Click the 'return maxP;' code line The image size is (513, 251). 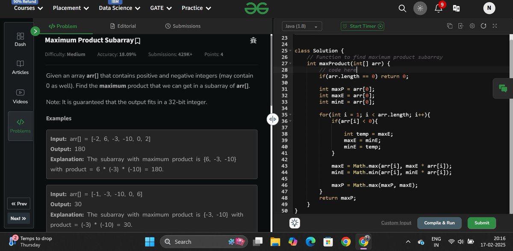337,198
